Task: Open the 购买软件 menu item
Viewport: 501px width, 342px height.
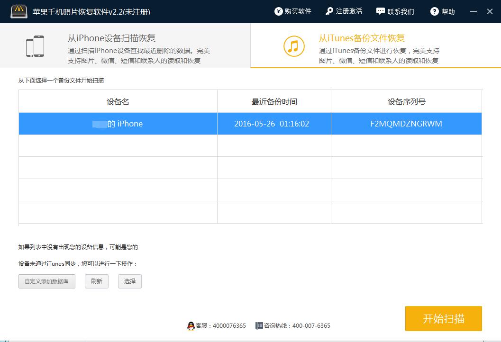Action: 292,11
